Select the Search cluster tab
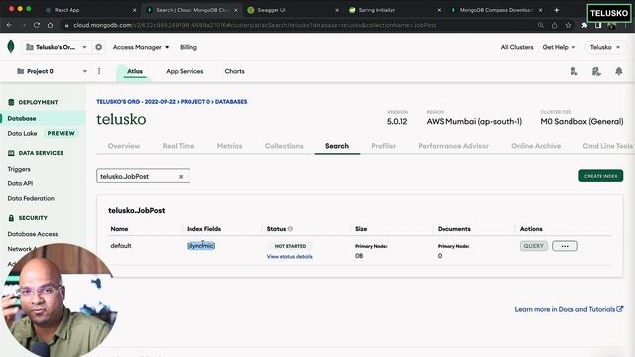635x357 pixels. pos(337,146)
